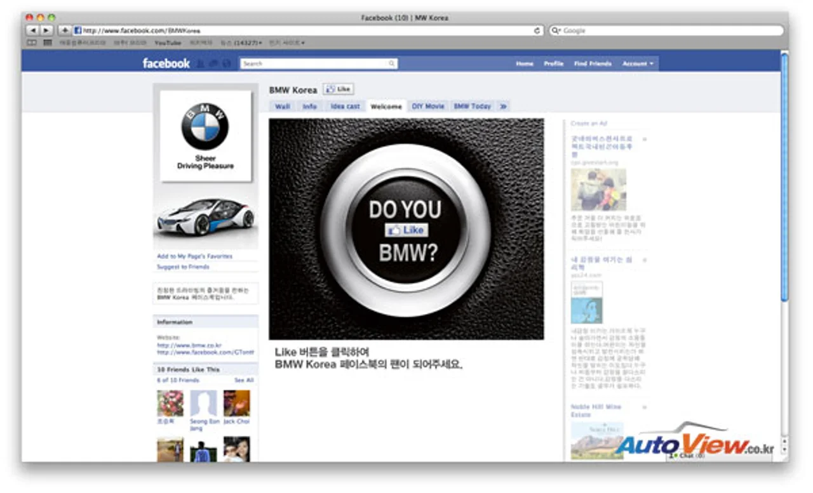The height and width of the screenshot is (493, 813).
Task: Open friend requests icon in Facebook header
Action: point(201,63)
